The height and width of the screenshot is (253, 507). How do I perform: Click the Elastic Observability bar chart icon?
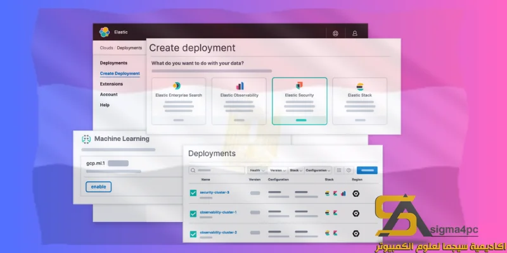coord(240,86)
